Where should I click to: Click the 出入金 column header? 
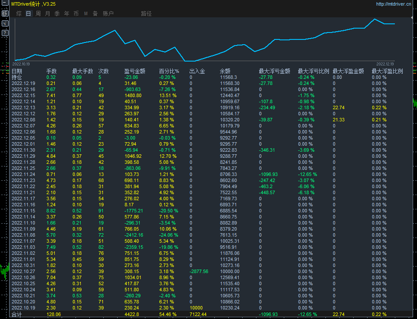click(197, 71)
